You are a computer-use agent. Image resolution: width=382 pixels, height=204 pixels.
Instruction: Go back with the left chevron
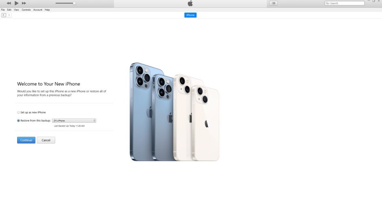pos(4,15)
